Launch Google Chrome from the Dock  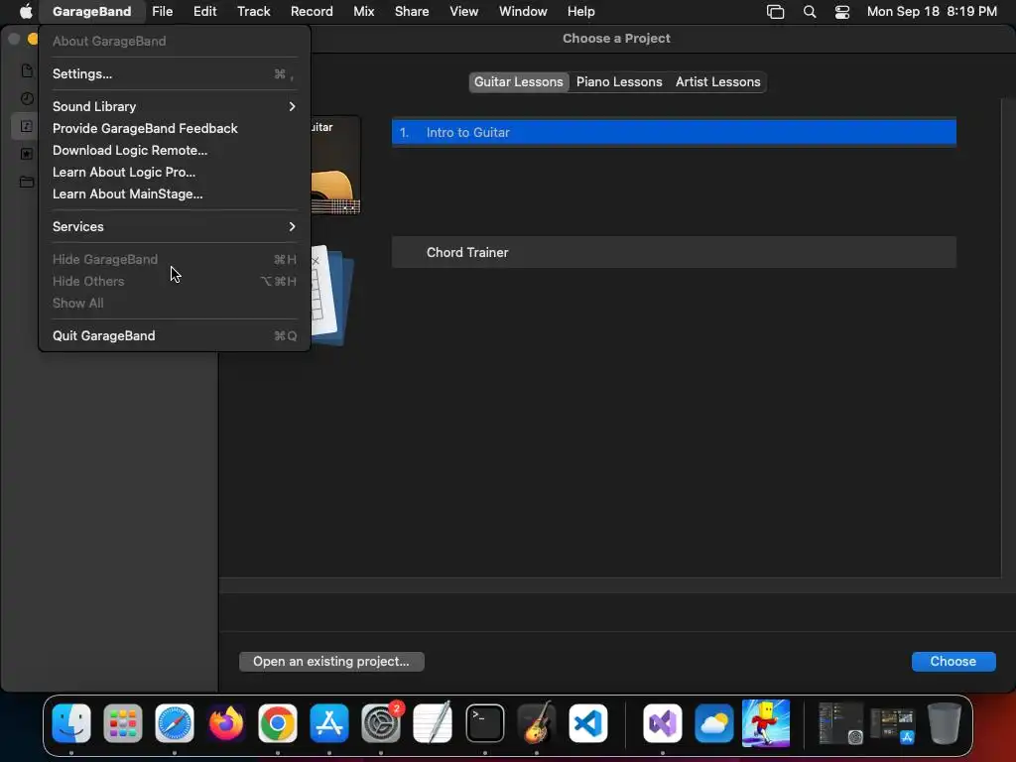[278, 722]
